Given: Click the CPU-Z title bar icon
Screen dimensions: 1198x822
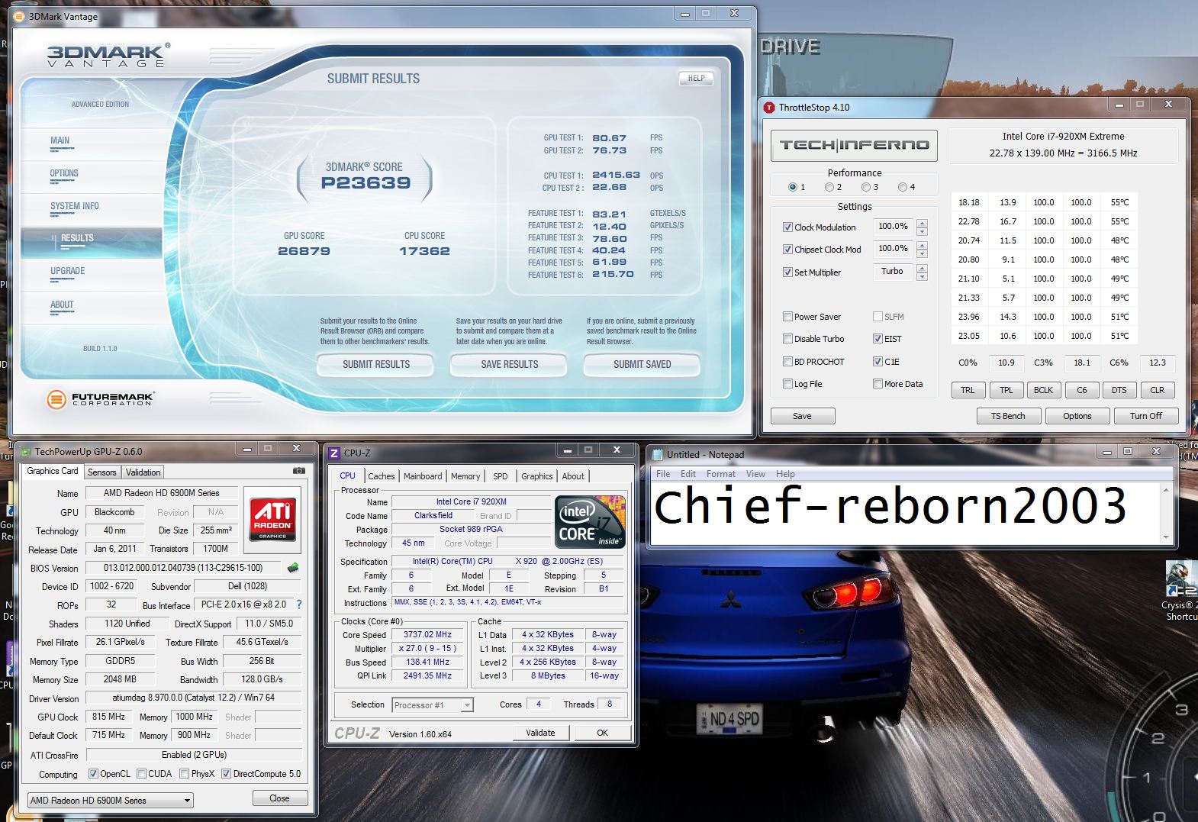Looking at the screenshot, I should point(333,453).
